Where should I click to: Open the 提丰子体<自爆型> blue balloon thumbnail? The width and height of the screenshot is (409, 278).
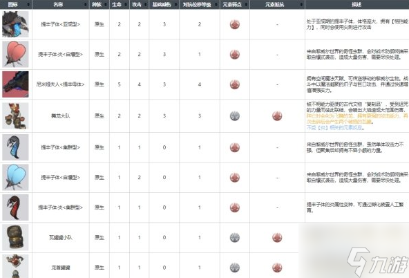(x=15, y=178)
